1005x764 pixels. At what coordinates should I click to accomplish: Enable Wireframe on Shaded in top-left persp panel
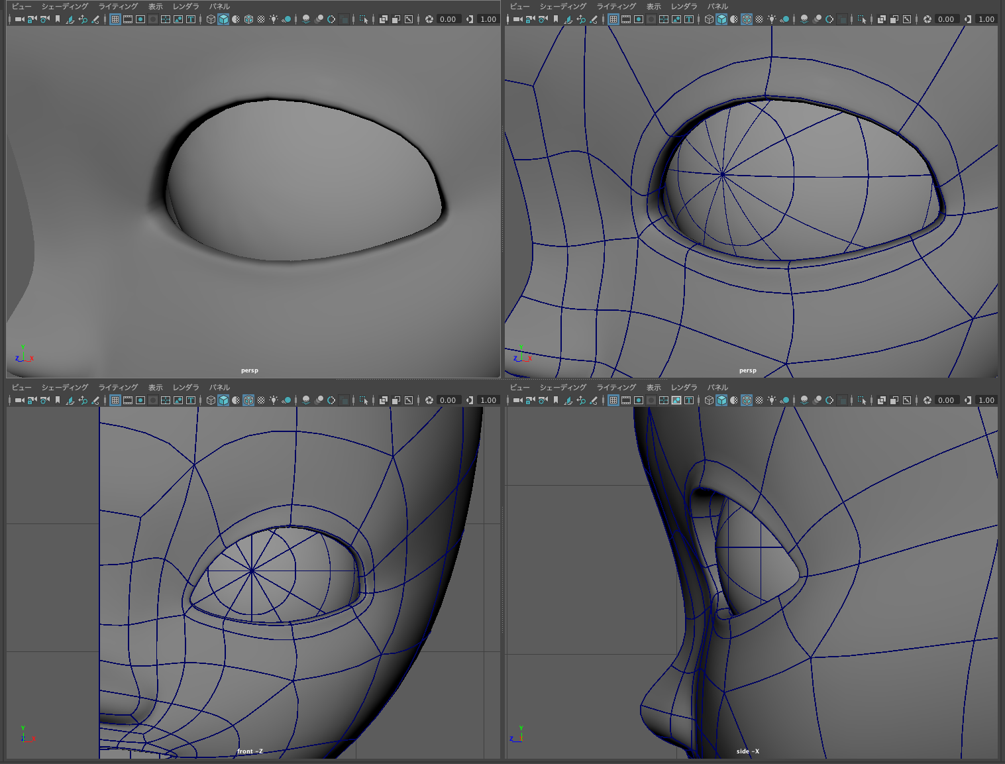pos(248,19)
